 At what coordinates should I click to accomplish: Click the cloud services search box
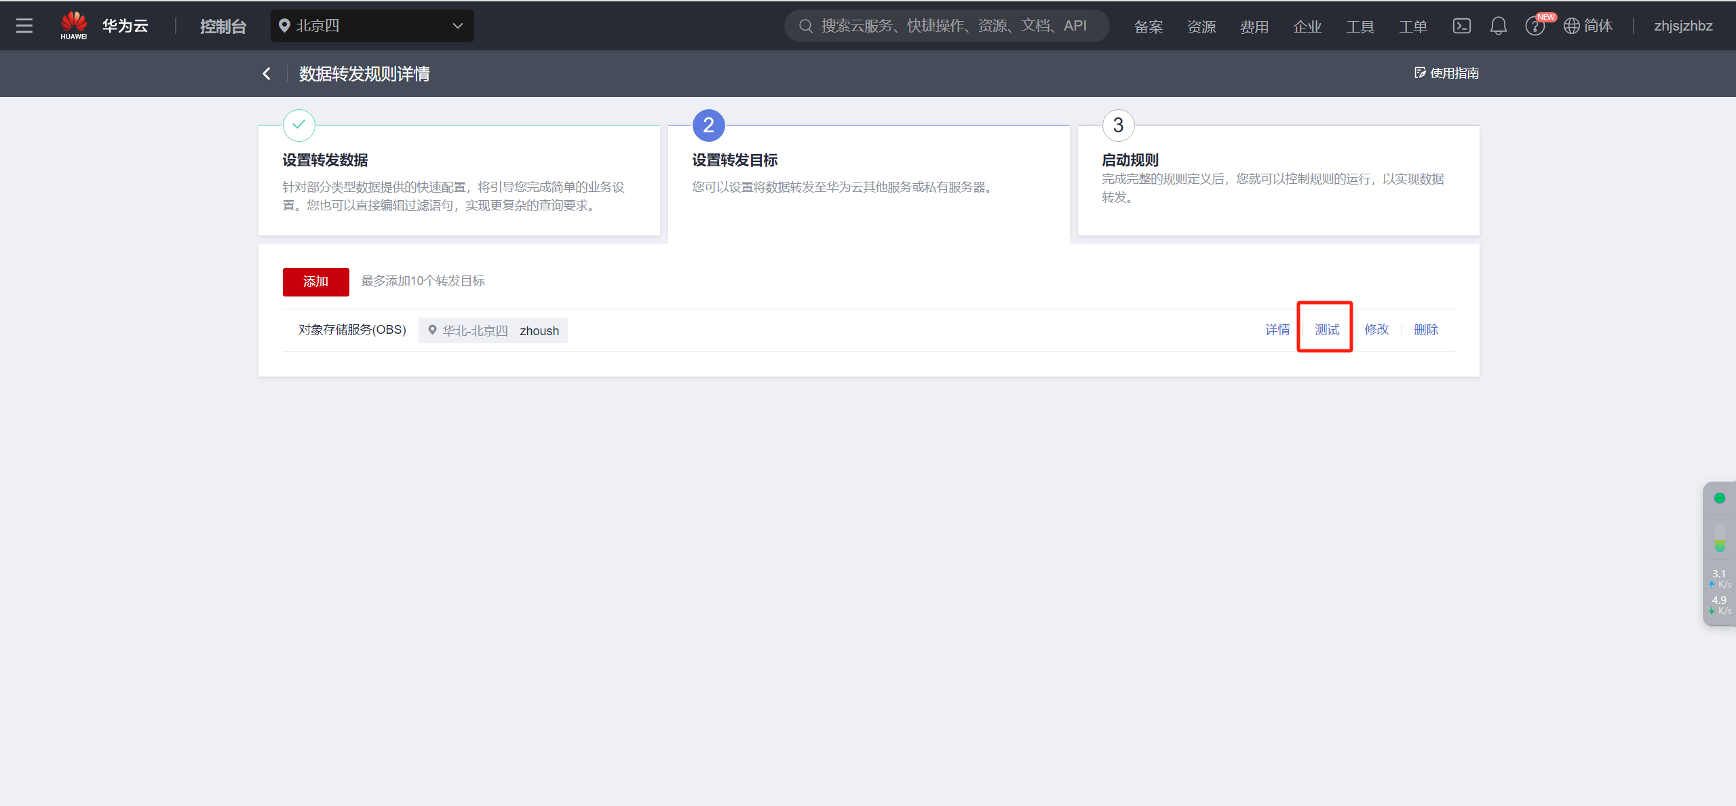[946, 26]
